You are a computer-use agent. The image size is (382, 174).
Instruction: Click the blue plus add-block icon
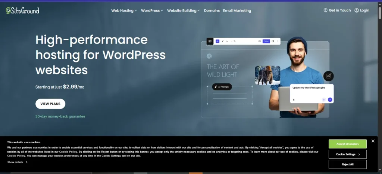[217, 41]
